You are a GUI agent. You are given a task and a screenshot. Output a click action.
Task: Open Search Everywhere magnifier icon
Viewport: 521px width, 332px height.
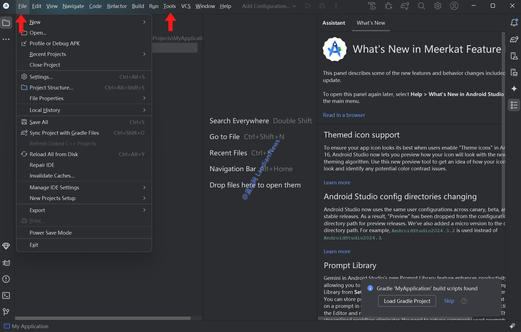coord(421,6)
